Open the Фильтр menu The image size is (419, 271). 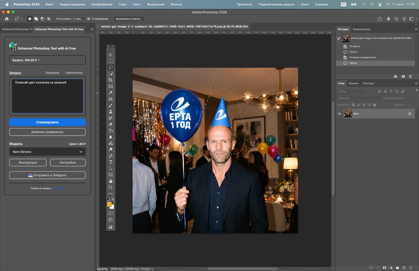tap(176, 4)
